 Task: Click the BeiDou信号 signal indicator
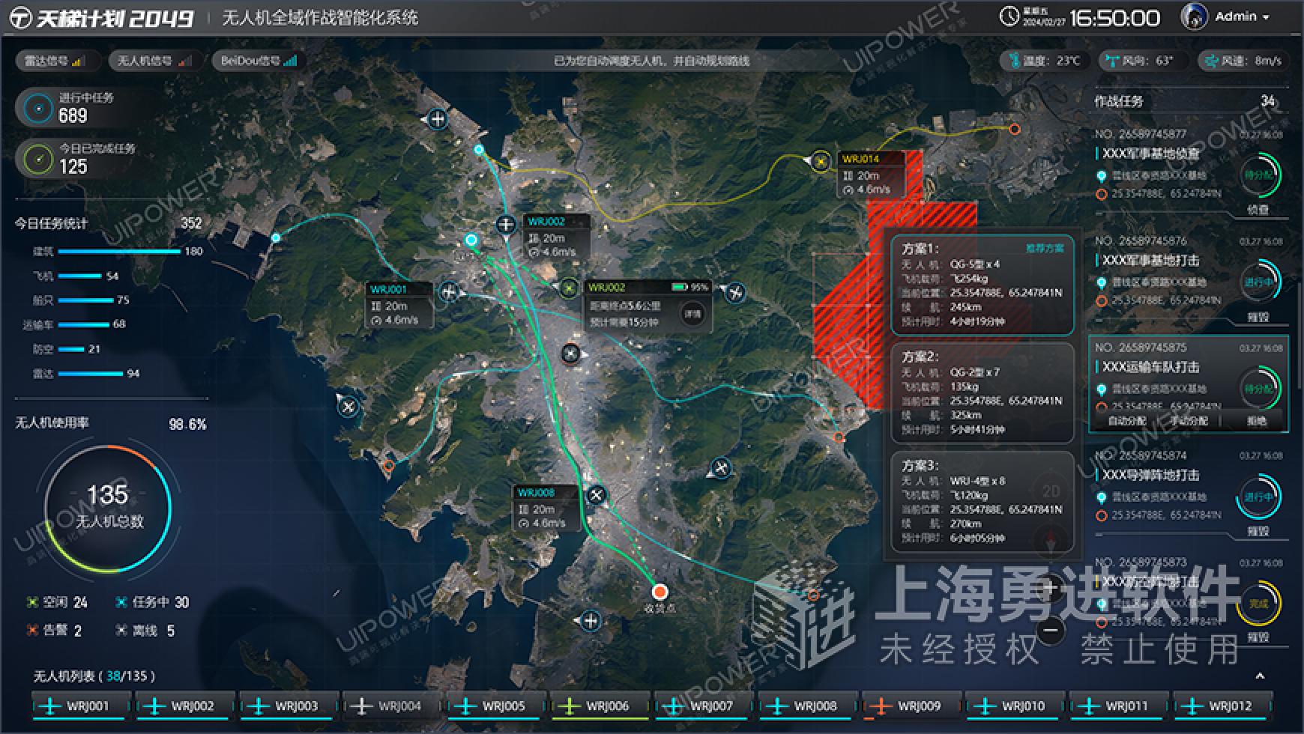pyautogui.click(x=258, y=61)
